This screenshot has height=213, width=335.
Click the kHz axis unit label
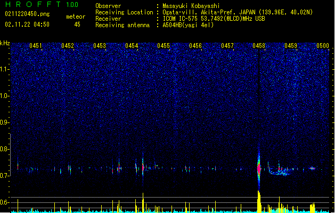(5, 43)
